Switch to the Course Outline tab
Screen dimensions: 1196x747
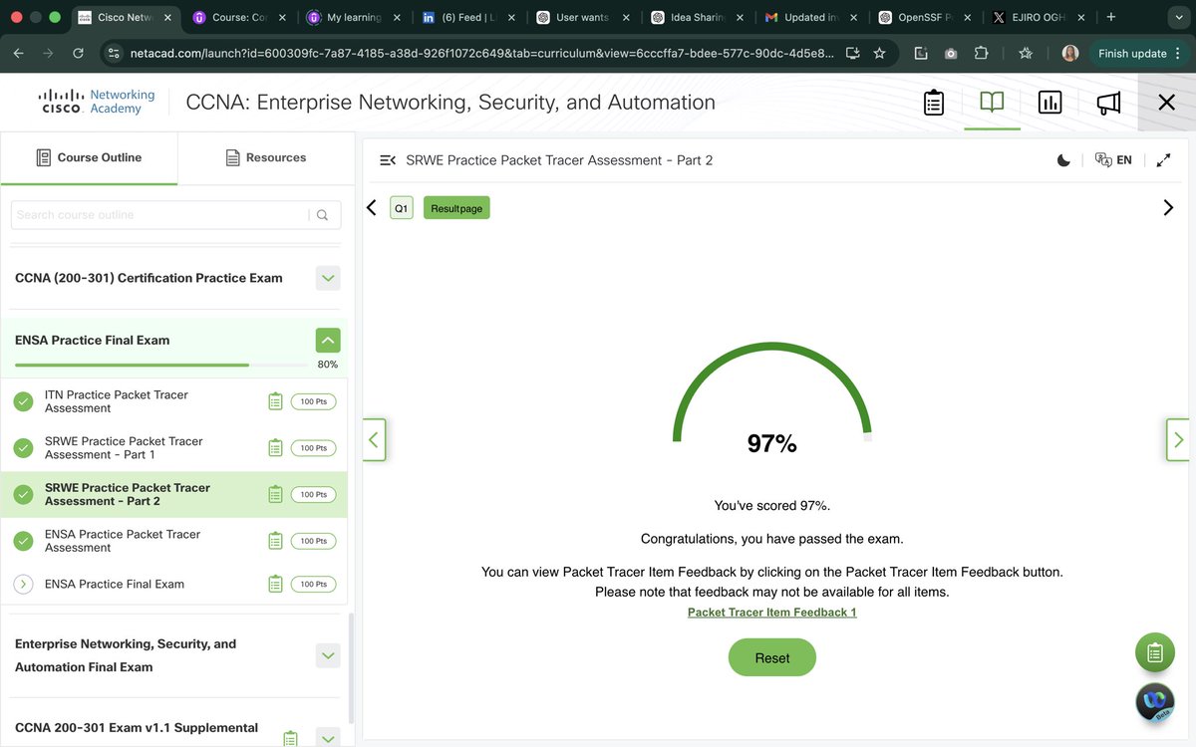[x=89, y=157]
